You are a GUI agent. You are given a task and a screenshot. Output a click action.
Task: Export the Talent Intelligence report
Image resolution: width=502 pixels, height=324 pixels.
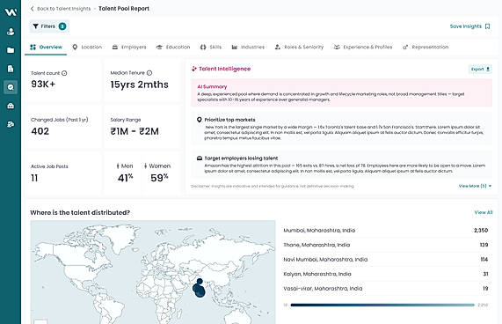click(x=480, y=70)
